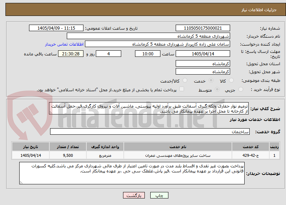Screen dimensions: 286x205
Task: Click the مهلت ارسال پاسخ label
Action: pos(261,54)
